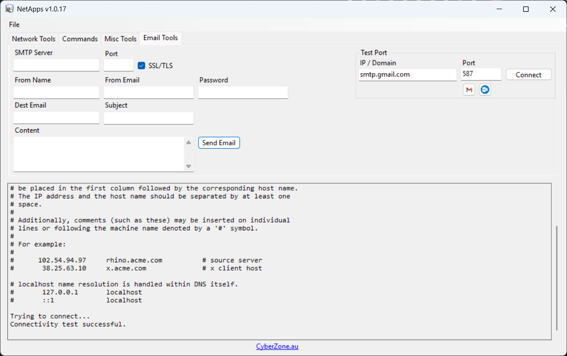Click the '102.54.94.97' IP in log
The width and height of the screenshot is (567, 356).
click(62, 260)
